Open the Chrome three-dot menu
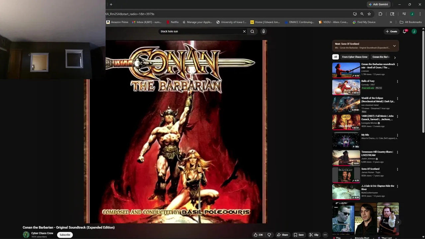Image resolution: width=425 pixels, height=239 pixels. coord(420,14)
